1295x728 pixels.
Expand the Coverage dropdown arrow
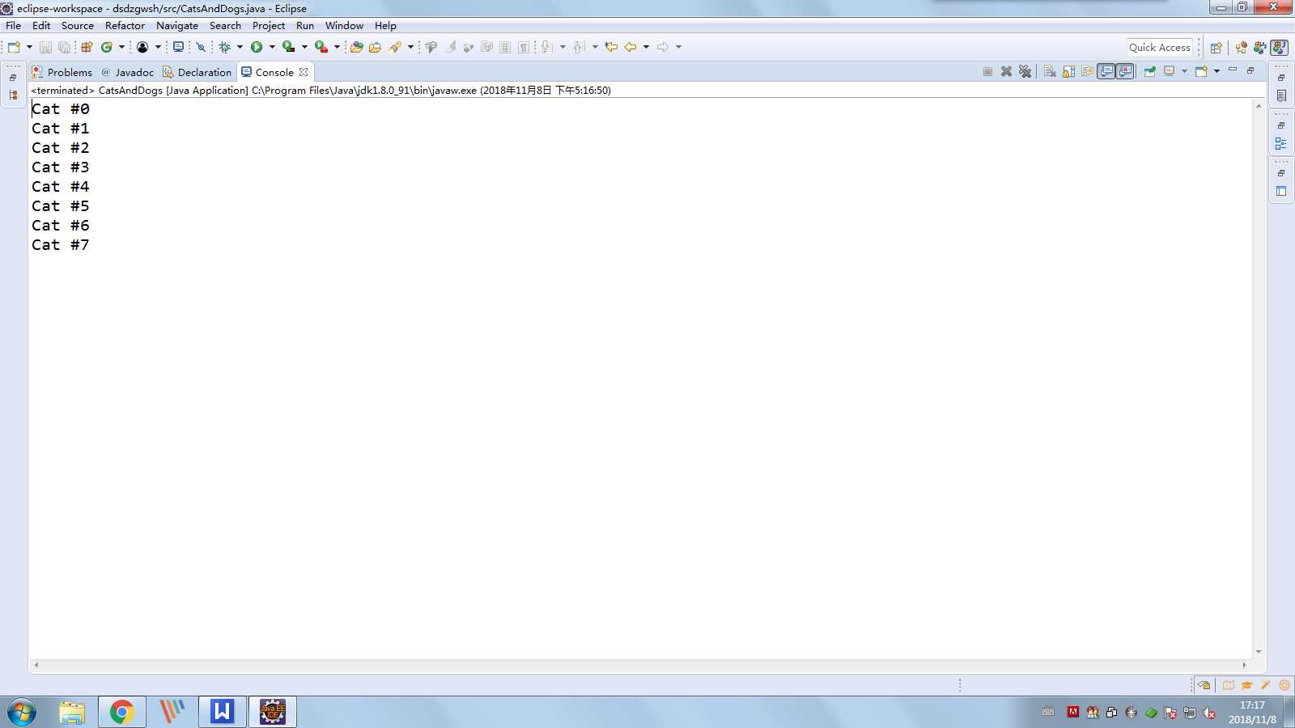(x=304, y=47)
